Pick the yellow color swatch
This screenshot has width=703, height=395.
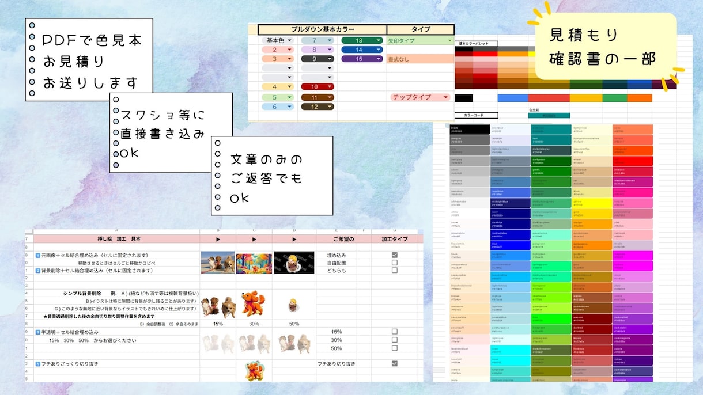[592, 203]
